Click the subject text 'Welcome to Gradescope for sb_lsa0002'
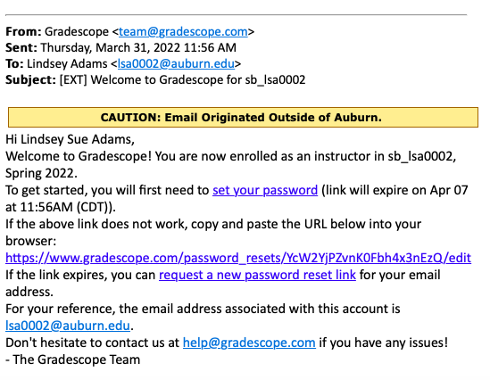The image size is (490, 380). [198, 80]
